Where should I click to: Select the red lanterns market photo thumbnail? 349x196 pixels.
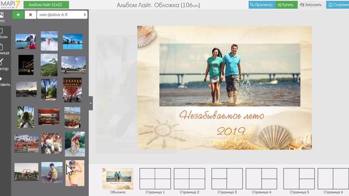point(73,90)
